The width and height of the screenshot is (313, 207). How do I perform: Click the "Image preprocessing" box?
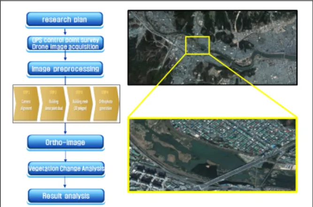pyautogui.click(x=65, y=69)
